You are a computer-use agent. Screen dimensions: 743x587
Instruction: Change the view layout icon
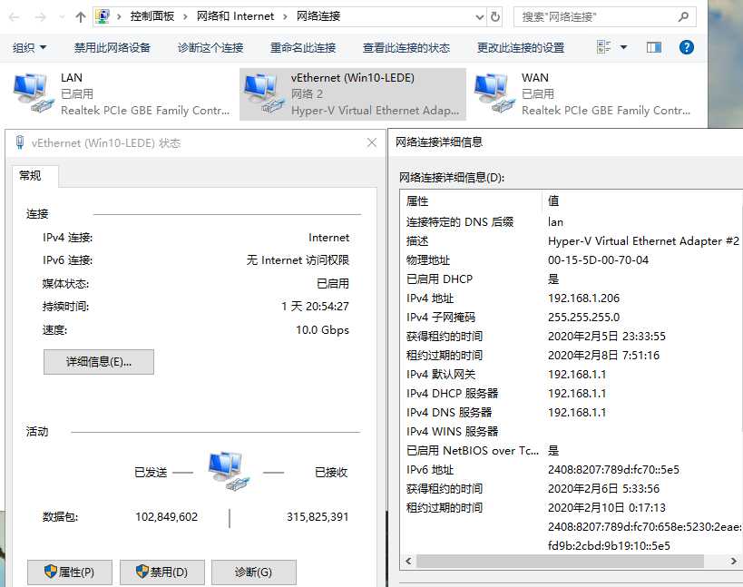point(603,47)
